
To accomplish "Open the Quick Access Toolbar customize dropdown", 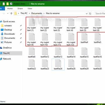I will pyautogui.click(x=27, y=4).
